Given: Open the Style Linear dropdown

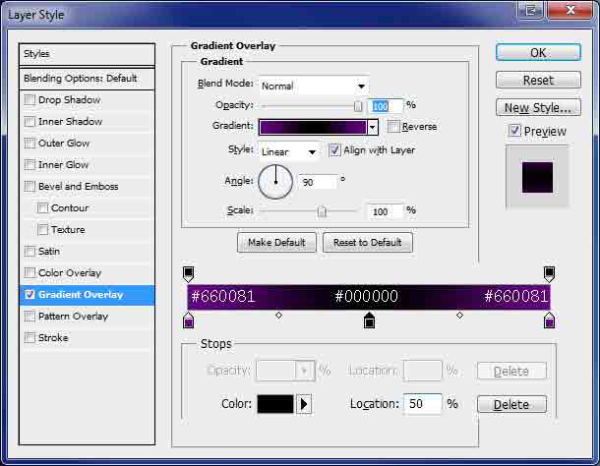Looking at the screenshot, I should (x=289, y=151).
